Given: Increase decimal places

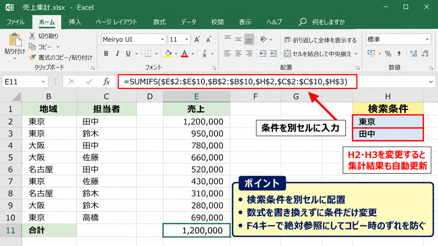Looking at the screenshot, I should coord(414,54).
